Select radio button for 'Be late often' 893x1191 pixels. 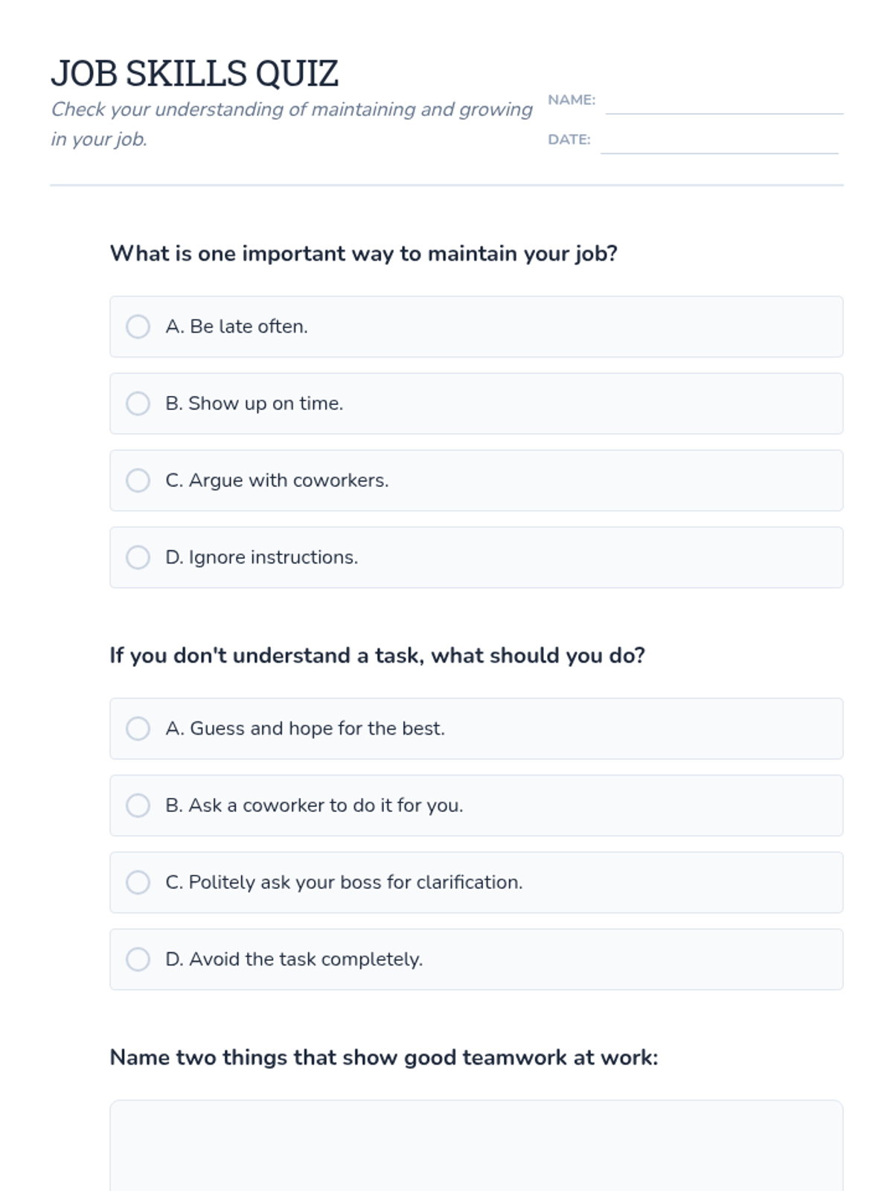[138, 327]
